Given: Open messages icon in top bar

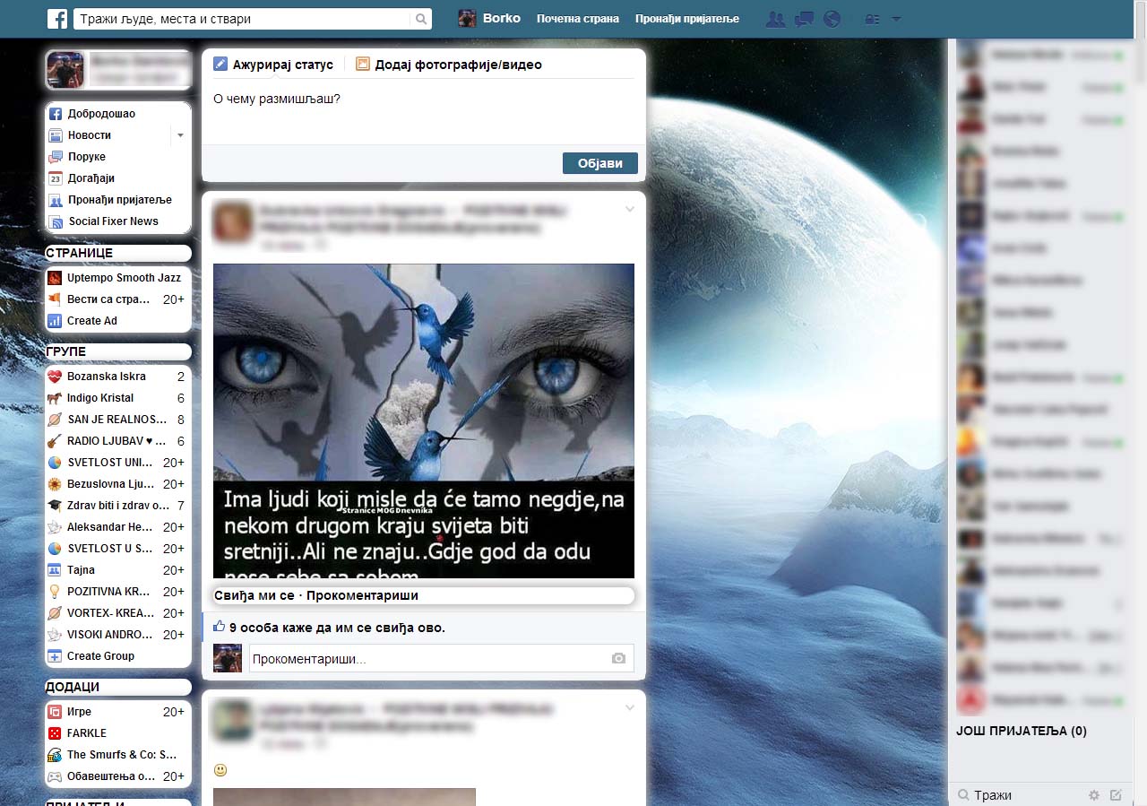Looking at the screenshot, I should coord(804,19).
